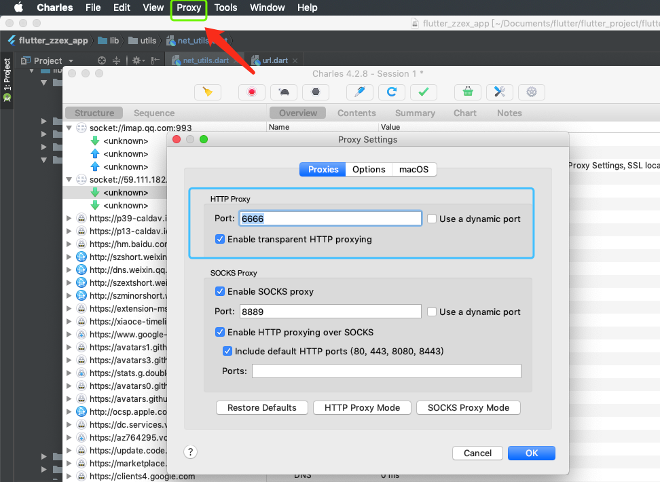
Task: Uncheck Include default HTTP ports
Action: (227, 351)
